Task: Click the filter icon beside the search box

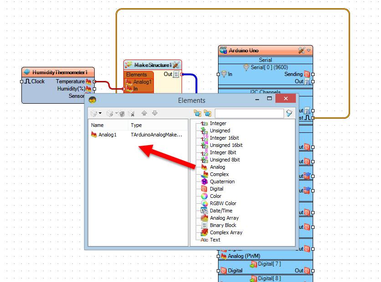Action: [x=289, y=113]
